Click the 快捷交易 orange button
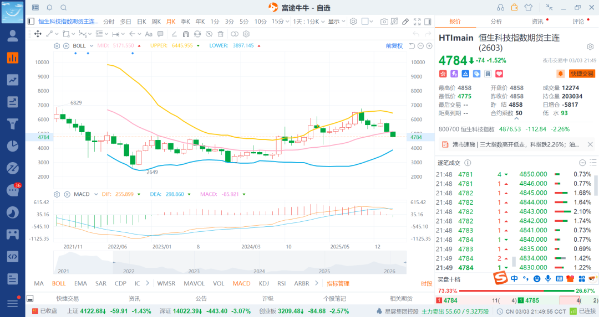Image resolution: width=599 pixels, height=317 pixels. [x=582, y=73]
